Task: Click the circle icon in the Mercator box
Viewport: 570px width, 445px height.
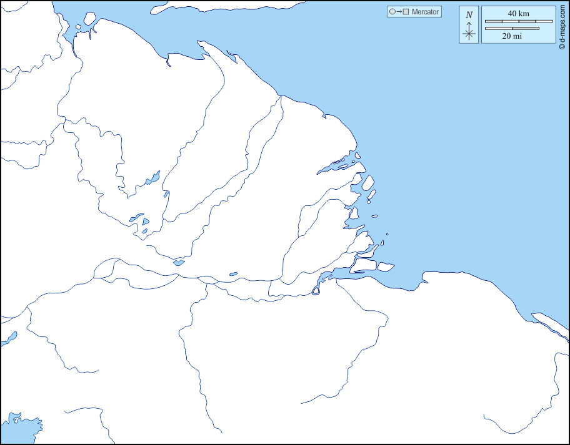Action: 392,12
